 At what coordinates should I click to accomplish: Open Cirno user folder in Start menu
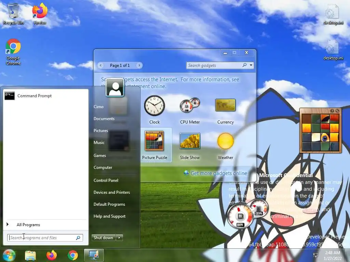click(99, 107)
